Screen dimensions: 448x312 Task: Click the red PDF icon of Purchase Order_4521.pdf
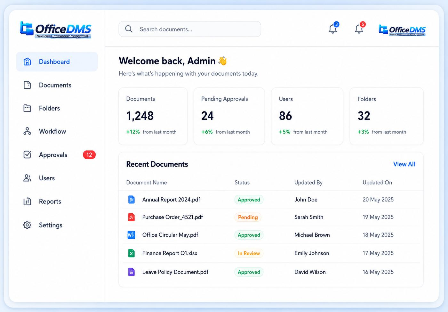point(131,217)
